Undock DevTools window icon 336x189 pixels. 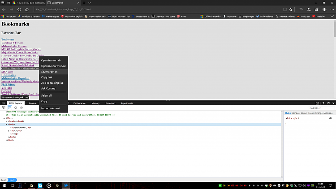328,103
